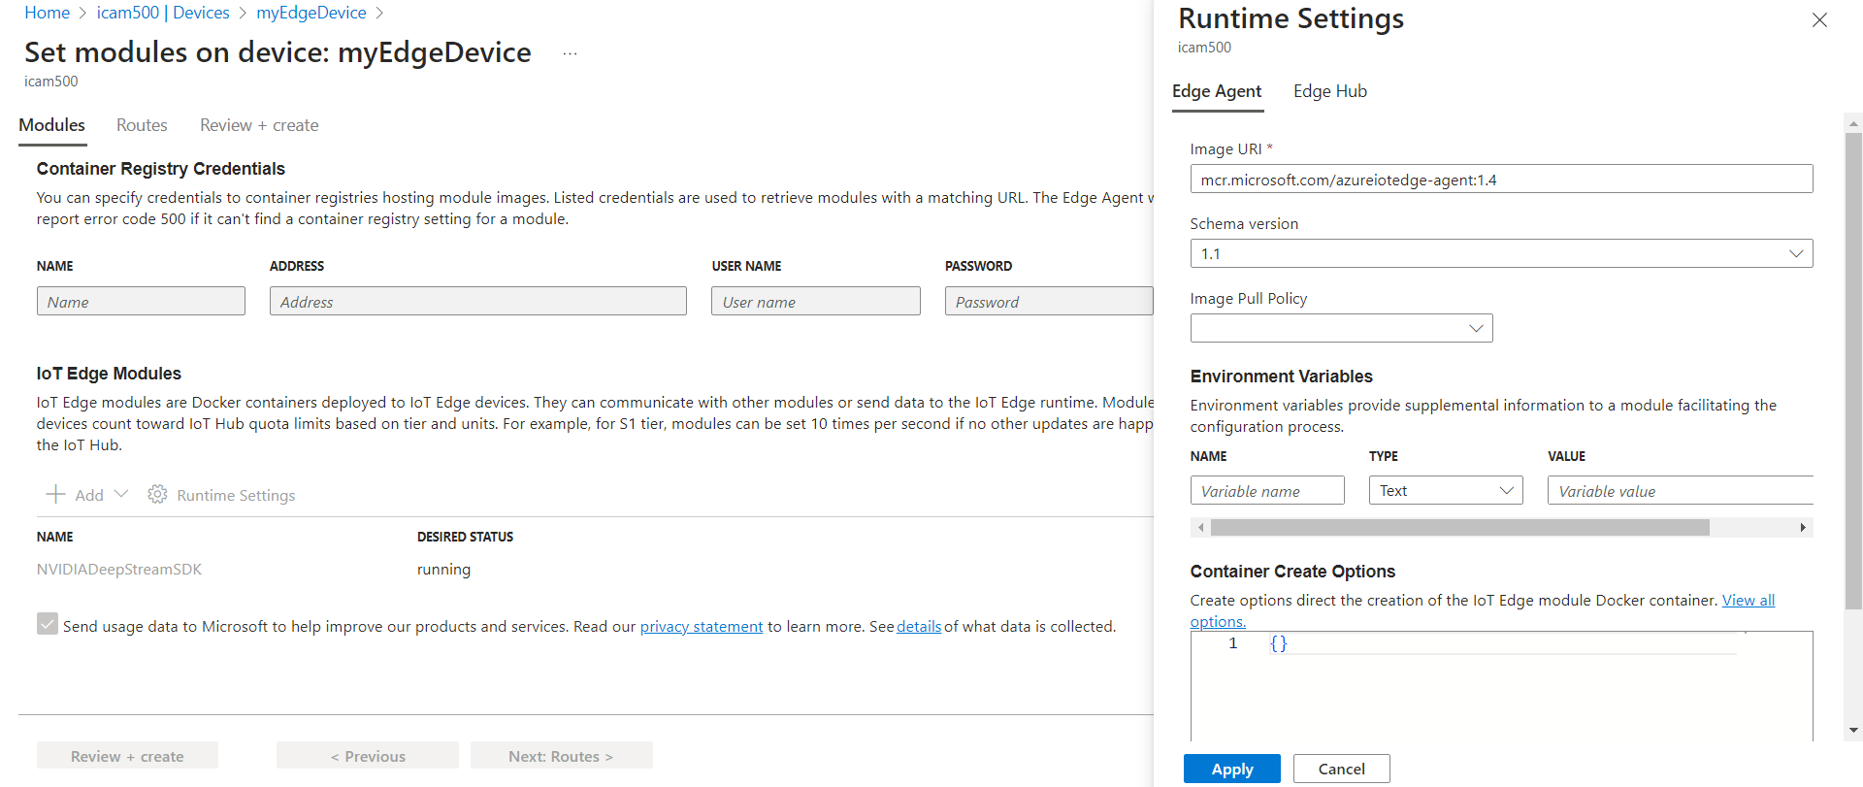Click the User name input field

816,301
